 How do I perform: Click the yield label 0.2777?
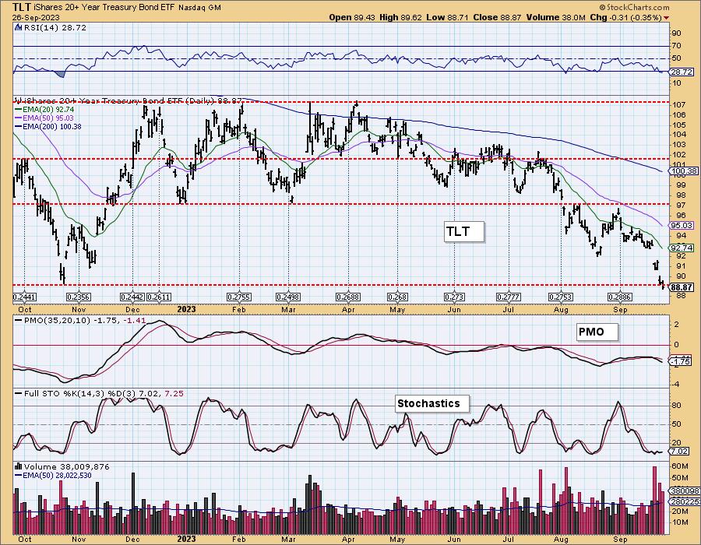tap(509, 297)
